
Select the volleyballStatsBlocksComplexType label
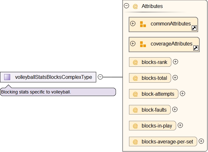click(x=53, y=77)
